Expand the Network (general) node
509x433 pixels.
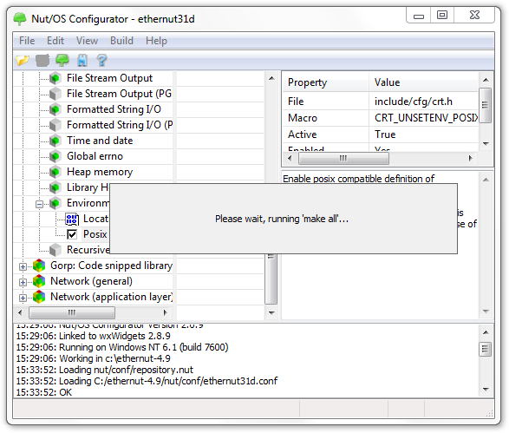(23, 282)
